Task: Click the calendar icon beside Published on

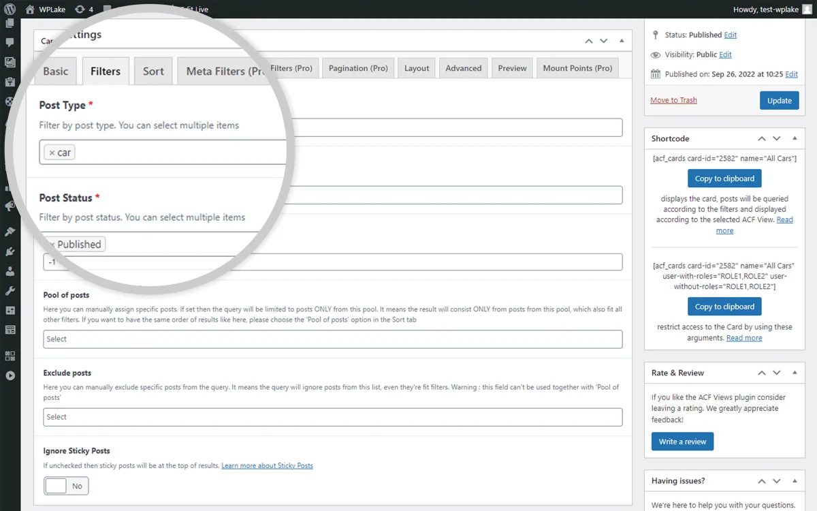Action: (x=656, y=74)
